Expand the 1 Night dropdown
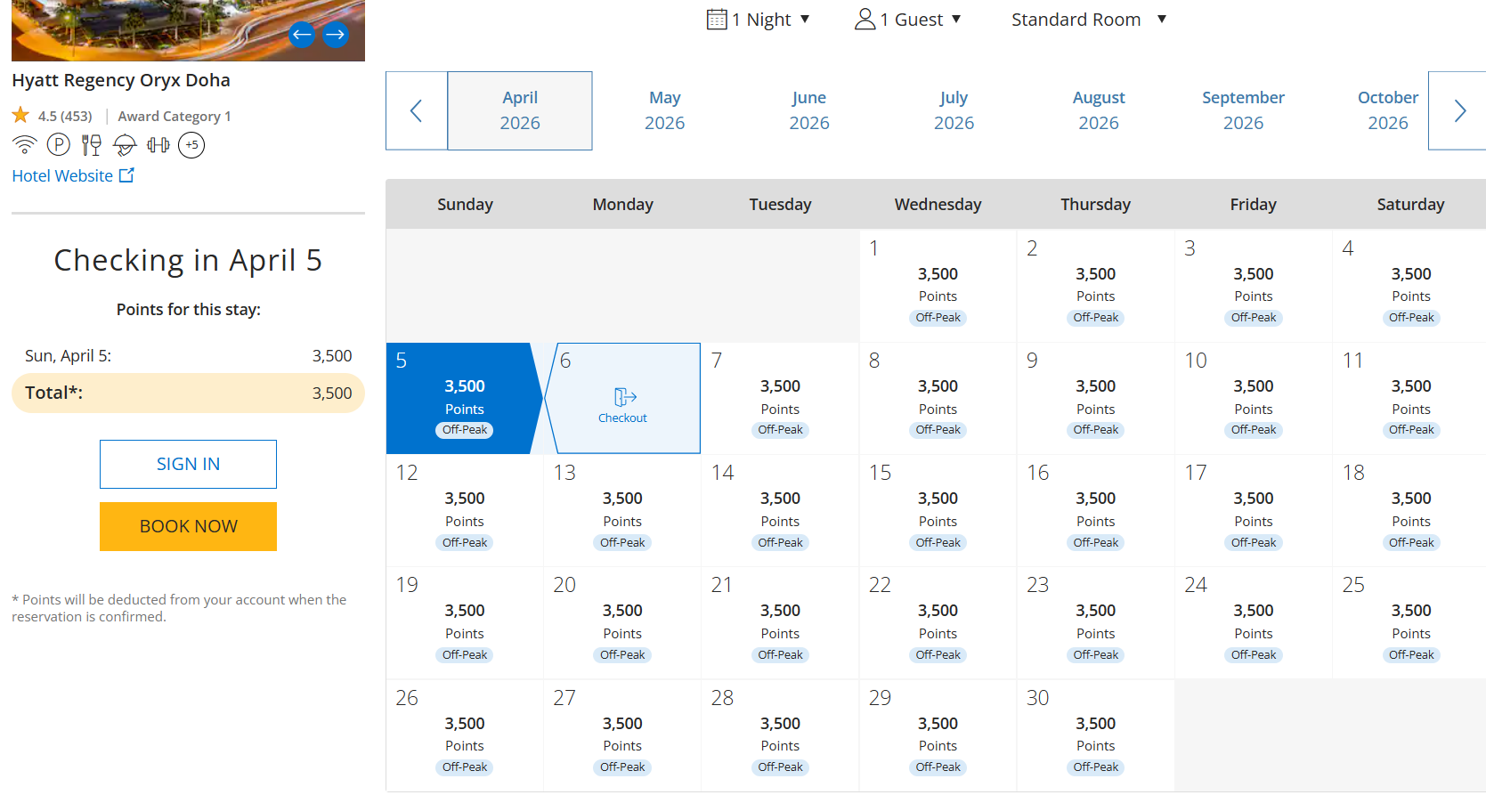The width and height of the screenshot is (1486, 795). coord(758,20)
